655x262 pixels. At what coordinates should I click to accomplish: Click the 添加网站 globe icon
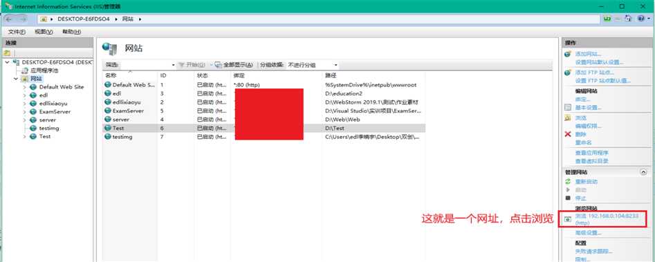tap(567, 54)
